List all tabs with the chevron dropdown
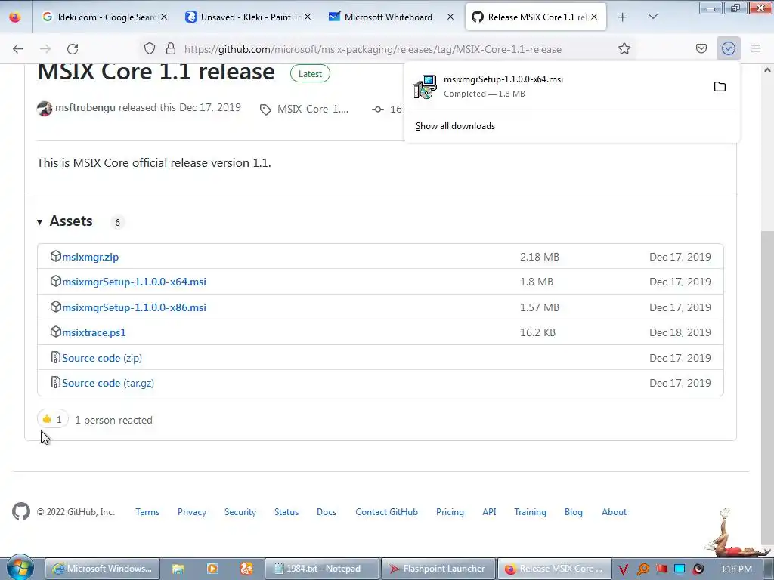774x580 pixels. coord(652,17)
